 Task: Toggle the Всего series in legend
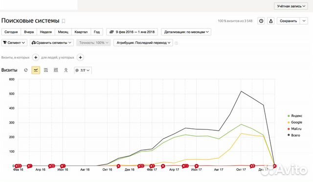(294, 135)
